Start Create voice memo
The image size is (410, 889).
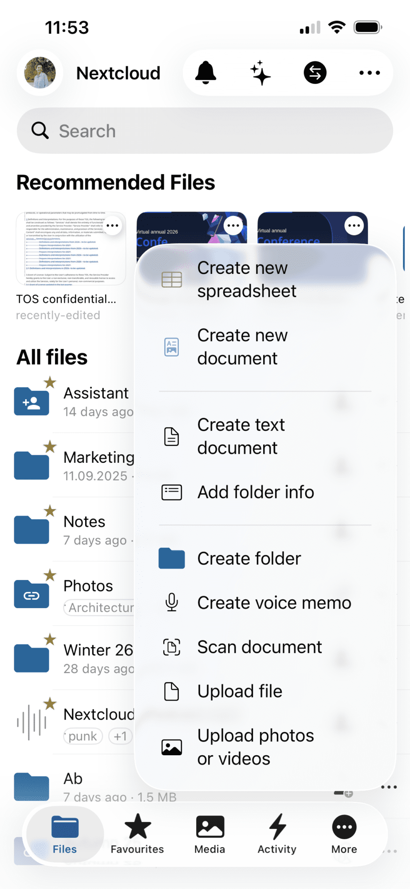pyautogui.click(x=274, y=603)
